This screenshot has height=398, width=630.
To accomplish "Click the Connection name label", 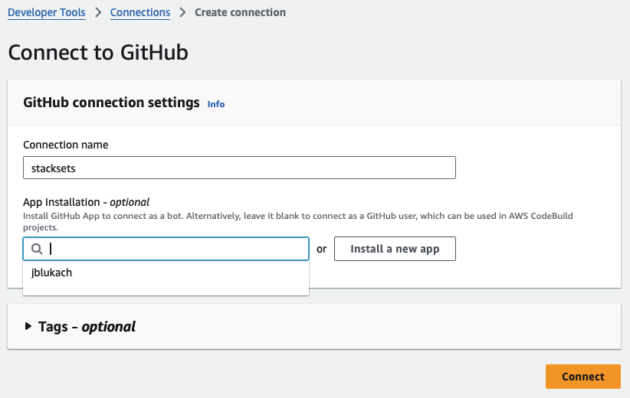I will (66, 145).
